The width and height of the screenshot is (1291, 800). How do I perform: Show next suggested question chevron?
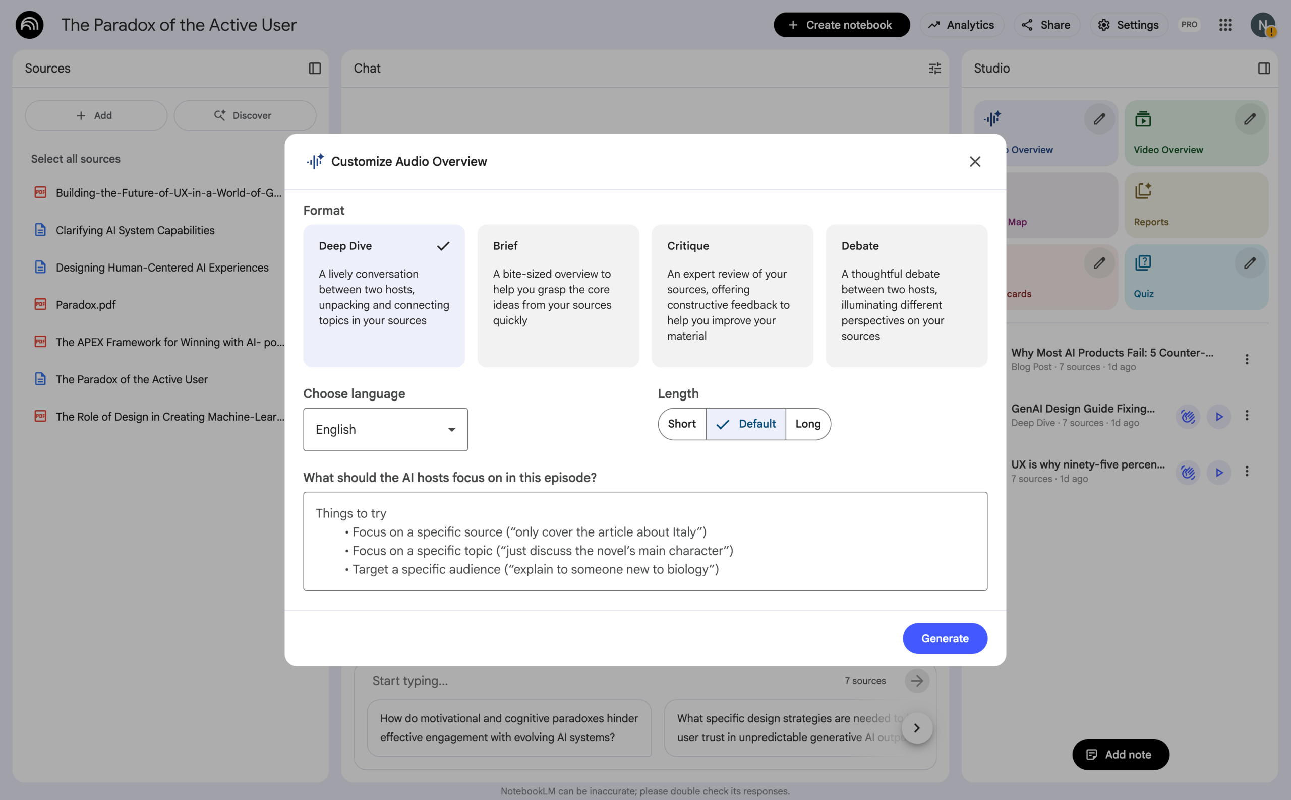click(916, 728)
